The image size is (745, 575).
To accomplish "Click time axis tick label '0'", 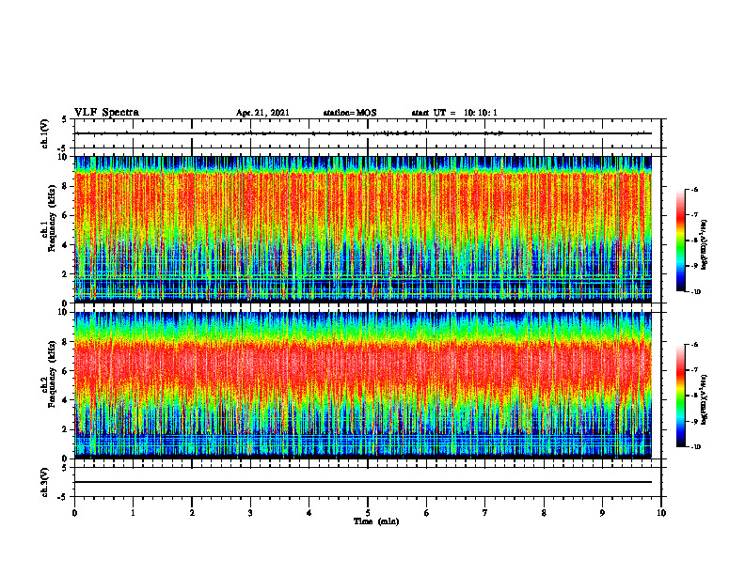I will 74,513.
